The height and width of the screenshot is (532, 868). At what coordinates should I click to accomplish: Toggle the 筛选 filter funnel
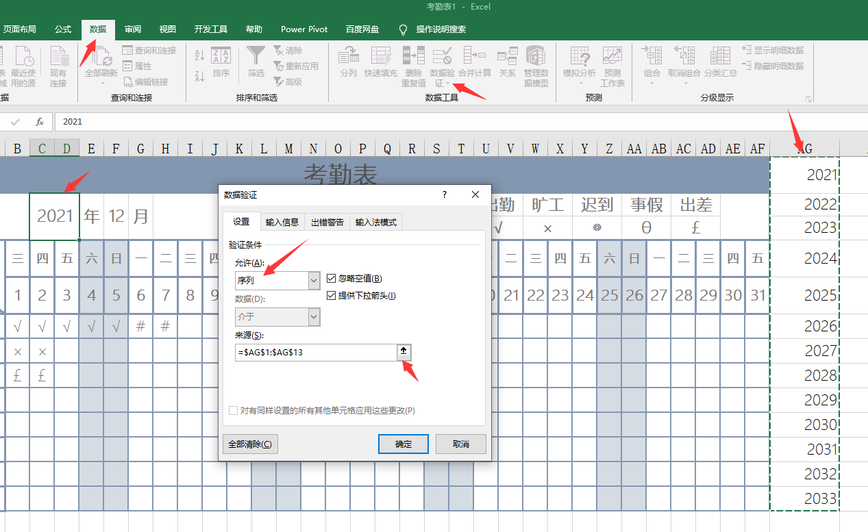(256, 62)
